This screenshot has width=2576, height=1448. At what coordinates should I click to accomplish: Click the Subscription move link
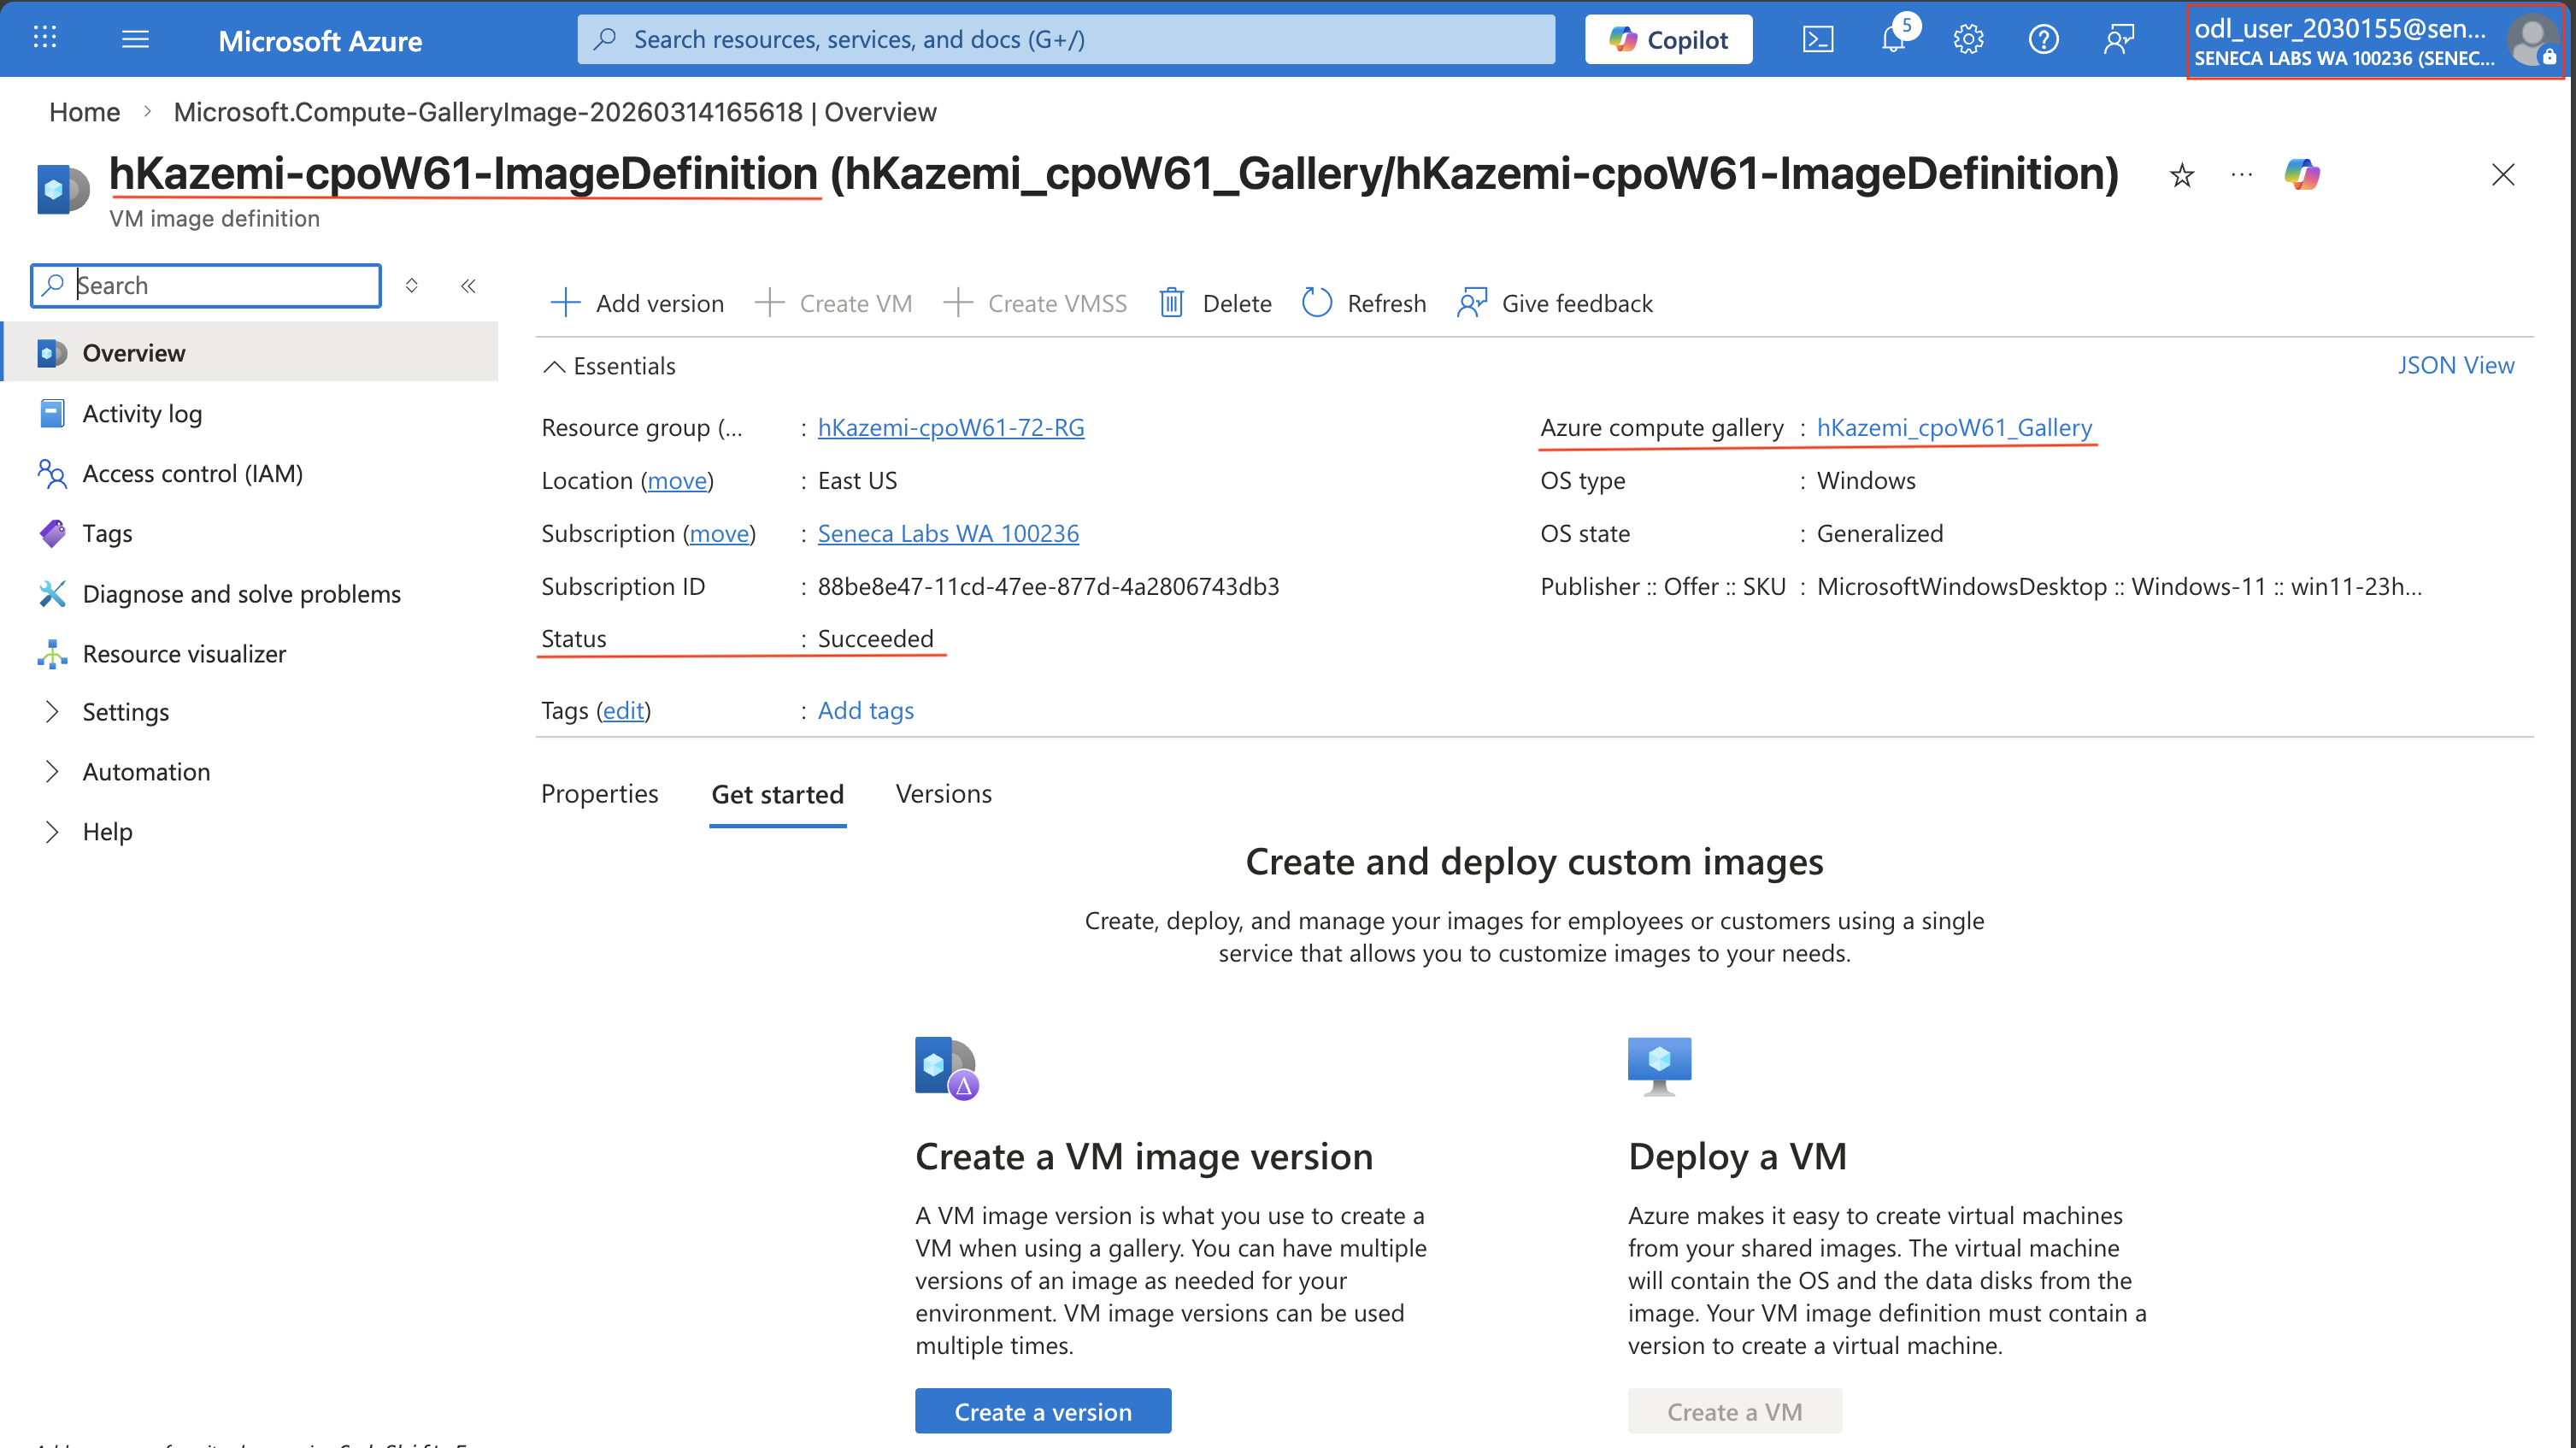tap(719, 533)
